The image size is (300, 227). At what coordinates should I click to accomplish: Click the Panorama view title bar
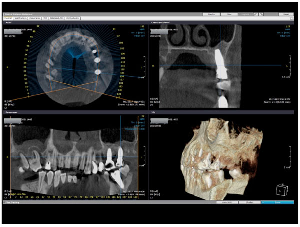pos(76,112)
